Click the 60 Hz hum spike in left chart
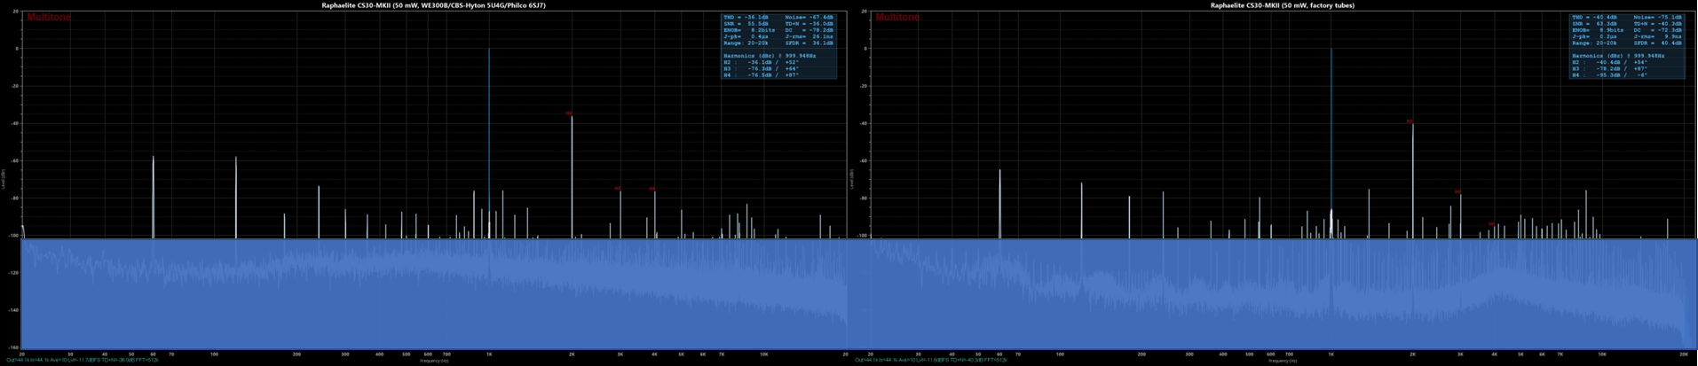 (x=153, y=197)
